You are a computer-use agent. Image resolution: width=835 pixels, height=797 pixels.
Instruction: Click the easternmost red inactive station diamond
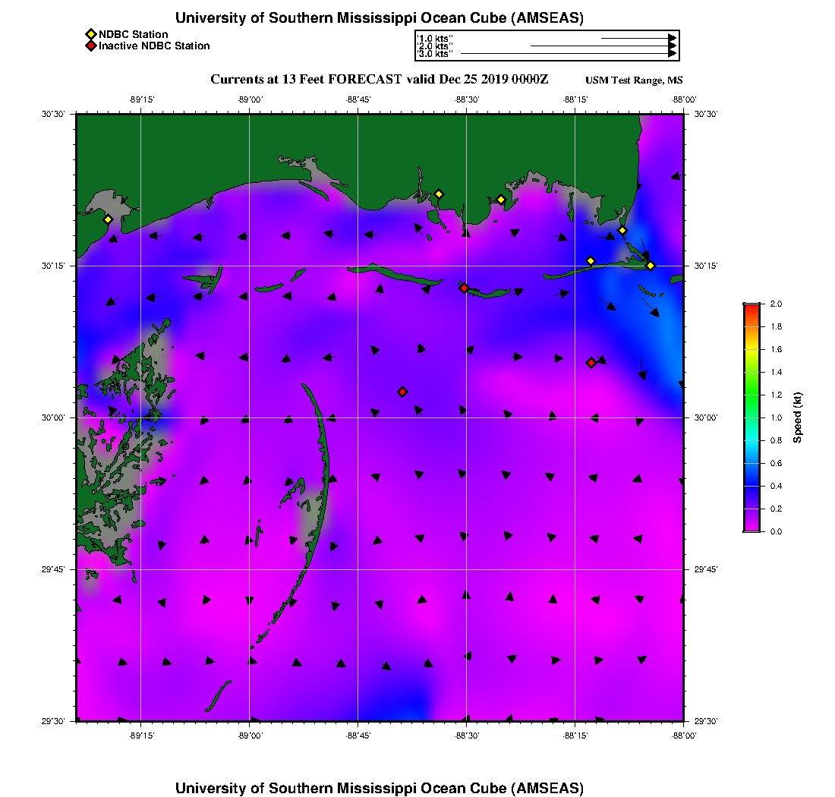pos(591,363)
